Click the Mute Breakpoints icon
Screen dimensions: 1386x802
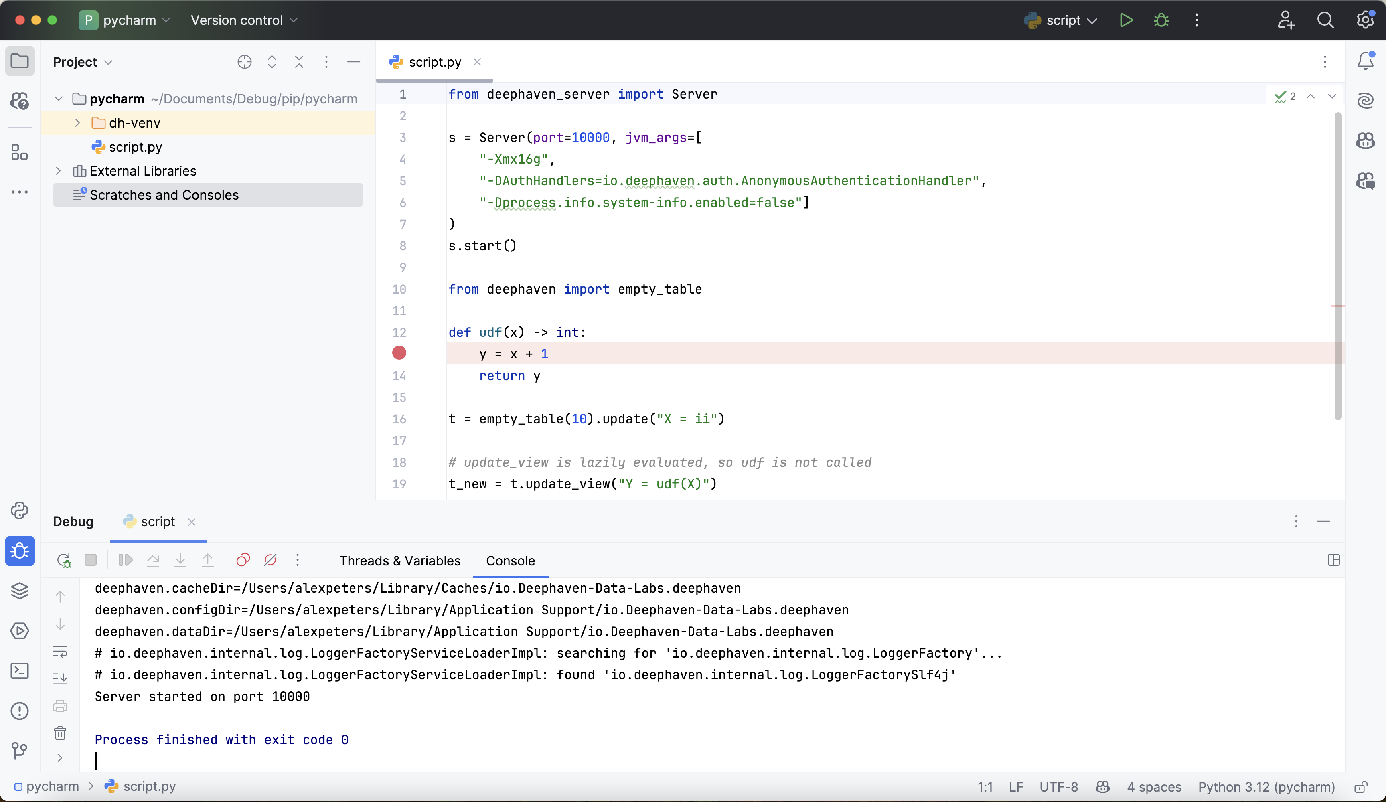click(270, 560)
